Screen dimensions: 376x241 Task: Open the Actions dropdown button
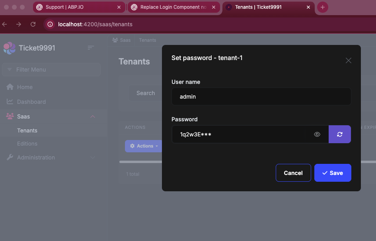click(144, 146)
